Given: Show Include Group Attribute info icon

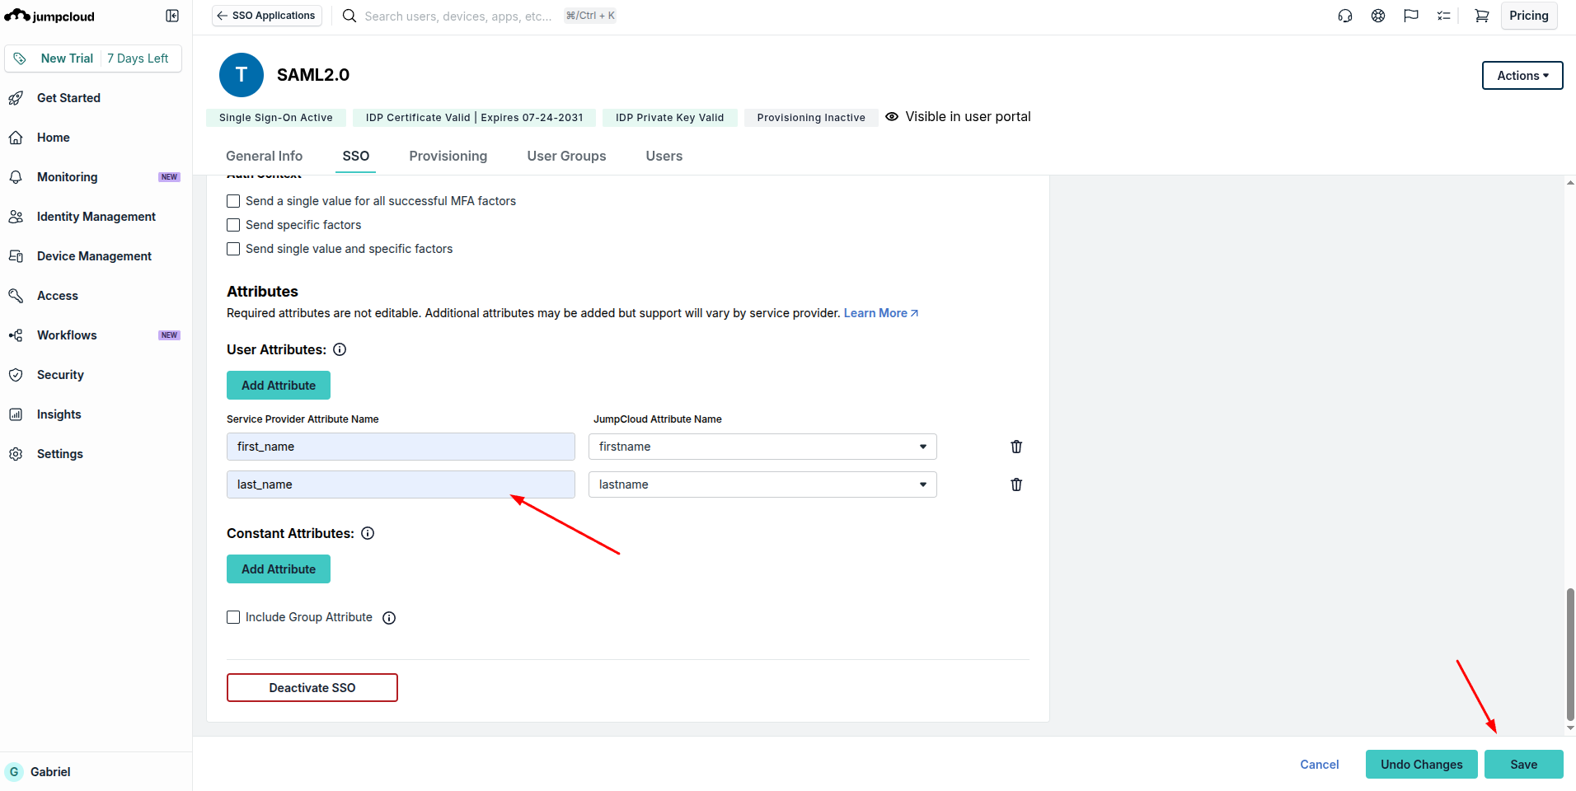Looking at the screenshot, I should pos(389,618).
